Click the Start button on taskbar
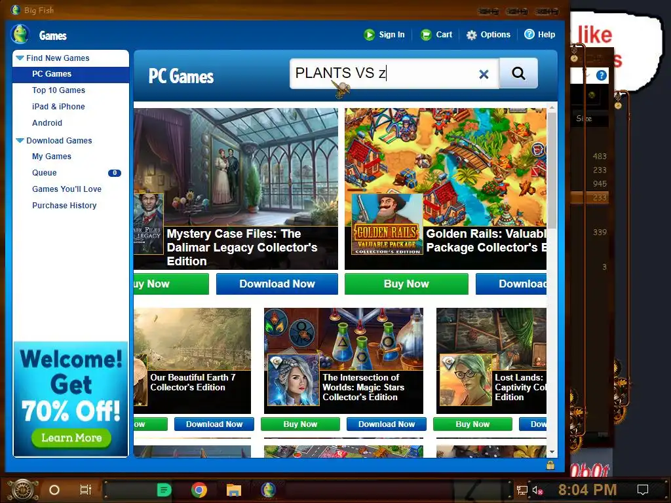The width and height of the screenshot is (671, 503). click(23, 490)
